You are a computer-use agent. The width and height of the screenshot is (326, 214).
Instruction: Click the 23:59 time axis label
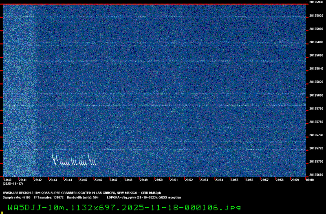point(295,180)
